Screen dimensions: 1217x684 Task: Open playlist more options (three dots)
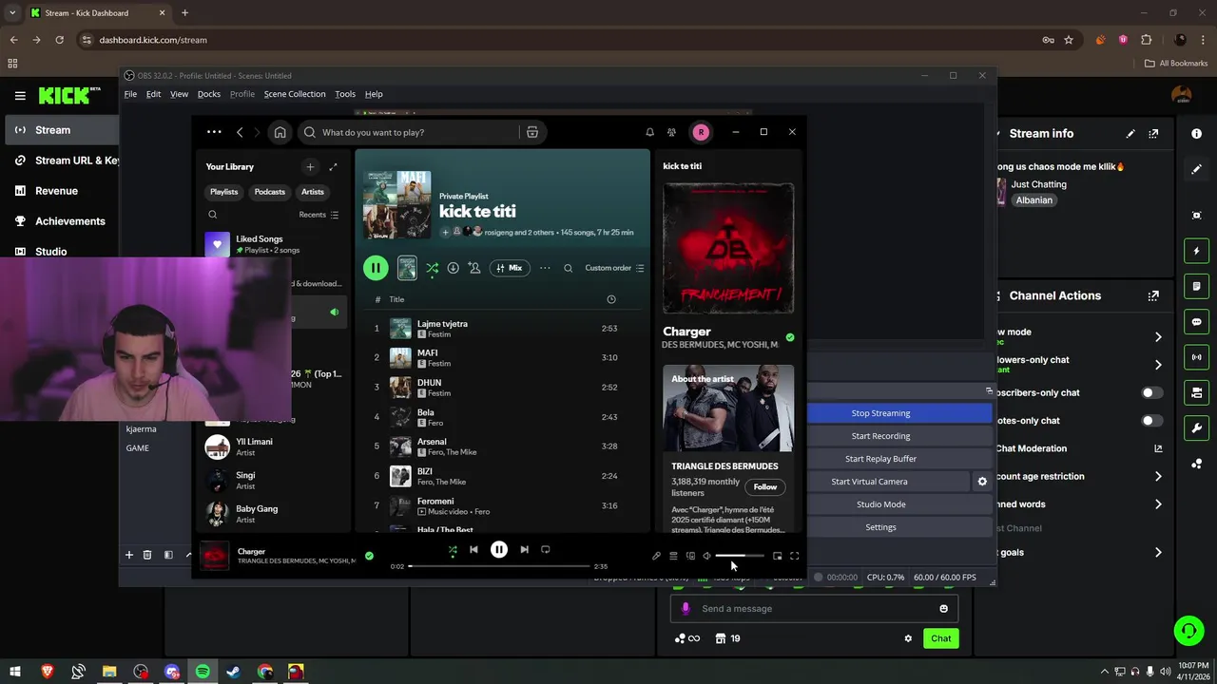545,268
